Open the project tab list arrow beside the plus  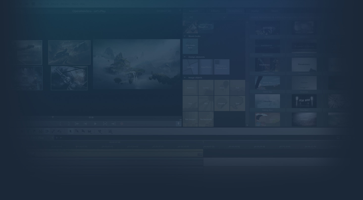tap(61, 138)
